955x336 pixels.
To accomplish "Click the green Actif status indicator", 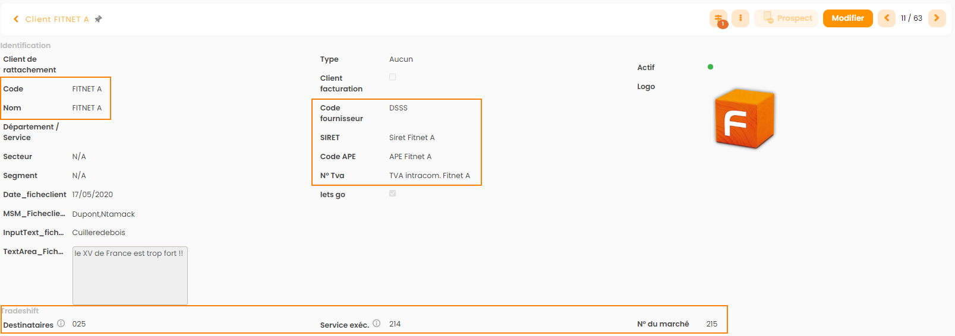I will pyautogui.click(x=710, y=67).
